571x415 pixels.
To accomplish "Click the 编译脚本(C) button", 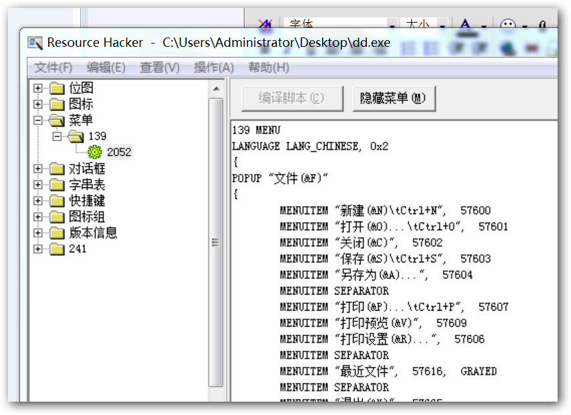I will (x=292, y=98).
